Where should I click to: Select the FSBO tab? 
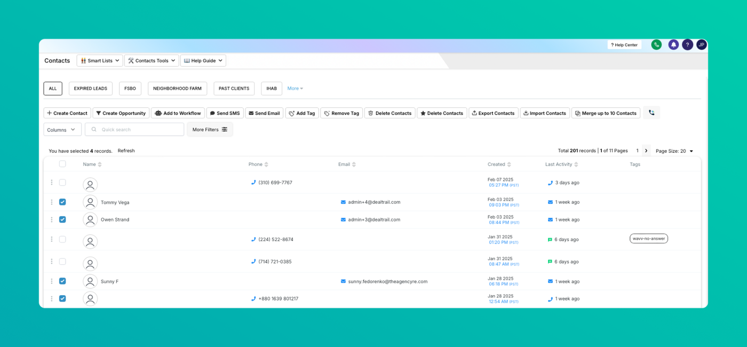[130, 89]
